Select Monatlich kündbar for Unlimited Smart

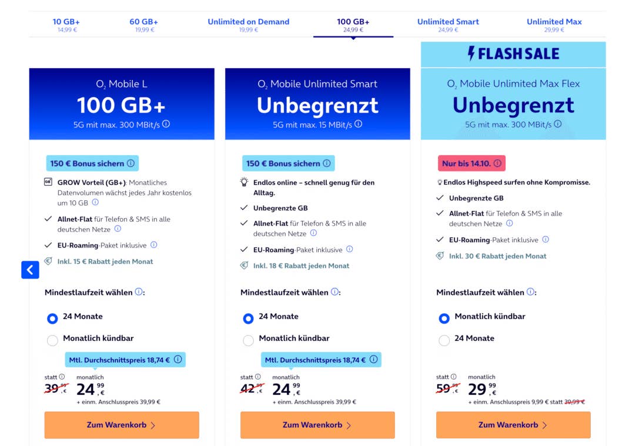pyautogui.click(x=249, y=340)
